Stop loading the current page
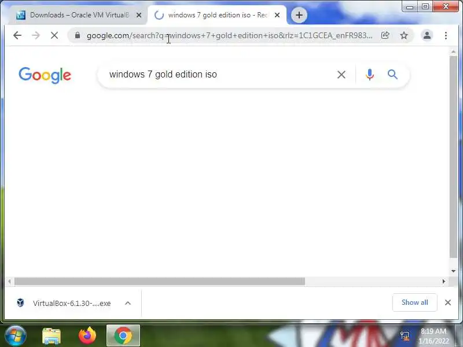Screen dimensions: 463x347 tap(54, 36)
